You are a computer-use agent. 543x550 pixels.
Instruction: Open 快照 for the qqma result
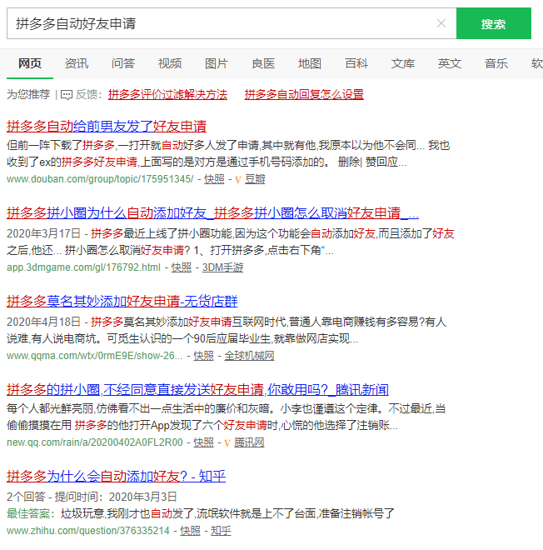[x=203, y=356]
